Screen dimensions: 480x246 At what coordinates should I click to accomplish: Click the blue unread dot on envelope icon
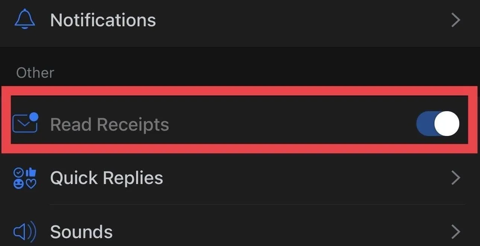[34, 117]
